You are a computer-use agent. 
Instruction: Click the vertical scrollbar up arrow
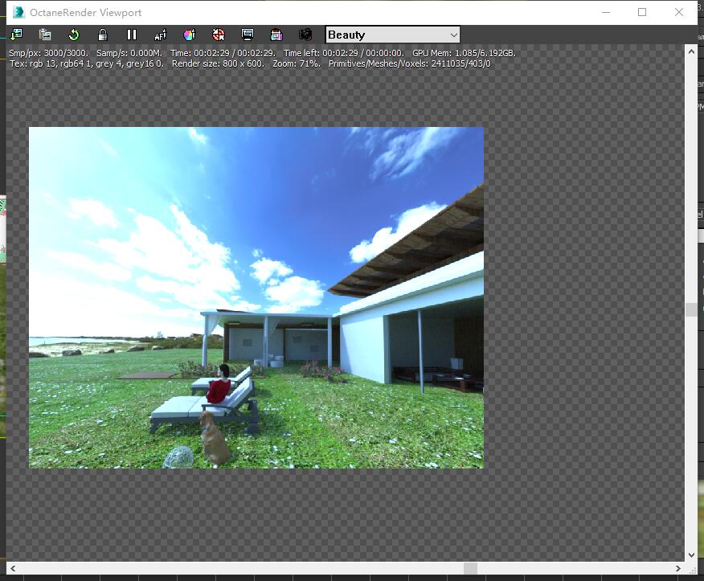[x=691, y=51]
